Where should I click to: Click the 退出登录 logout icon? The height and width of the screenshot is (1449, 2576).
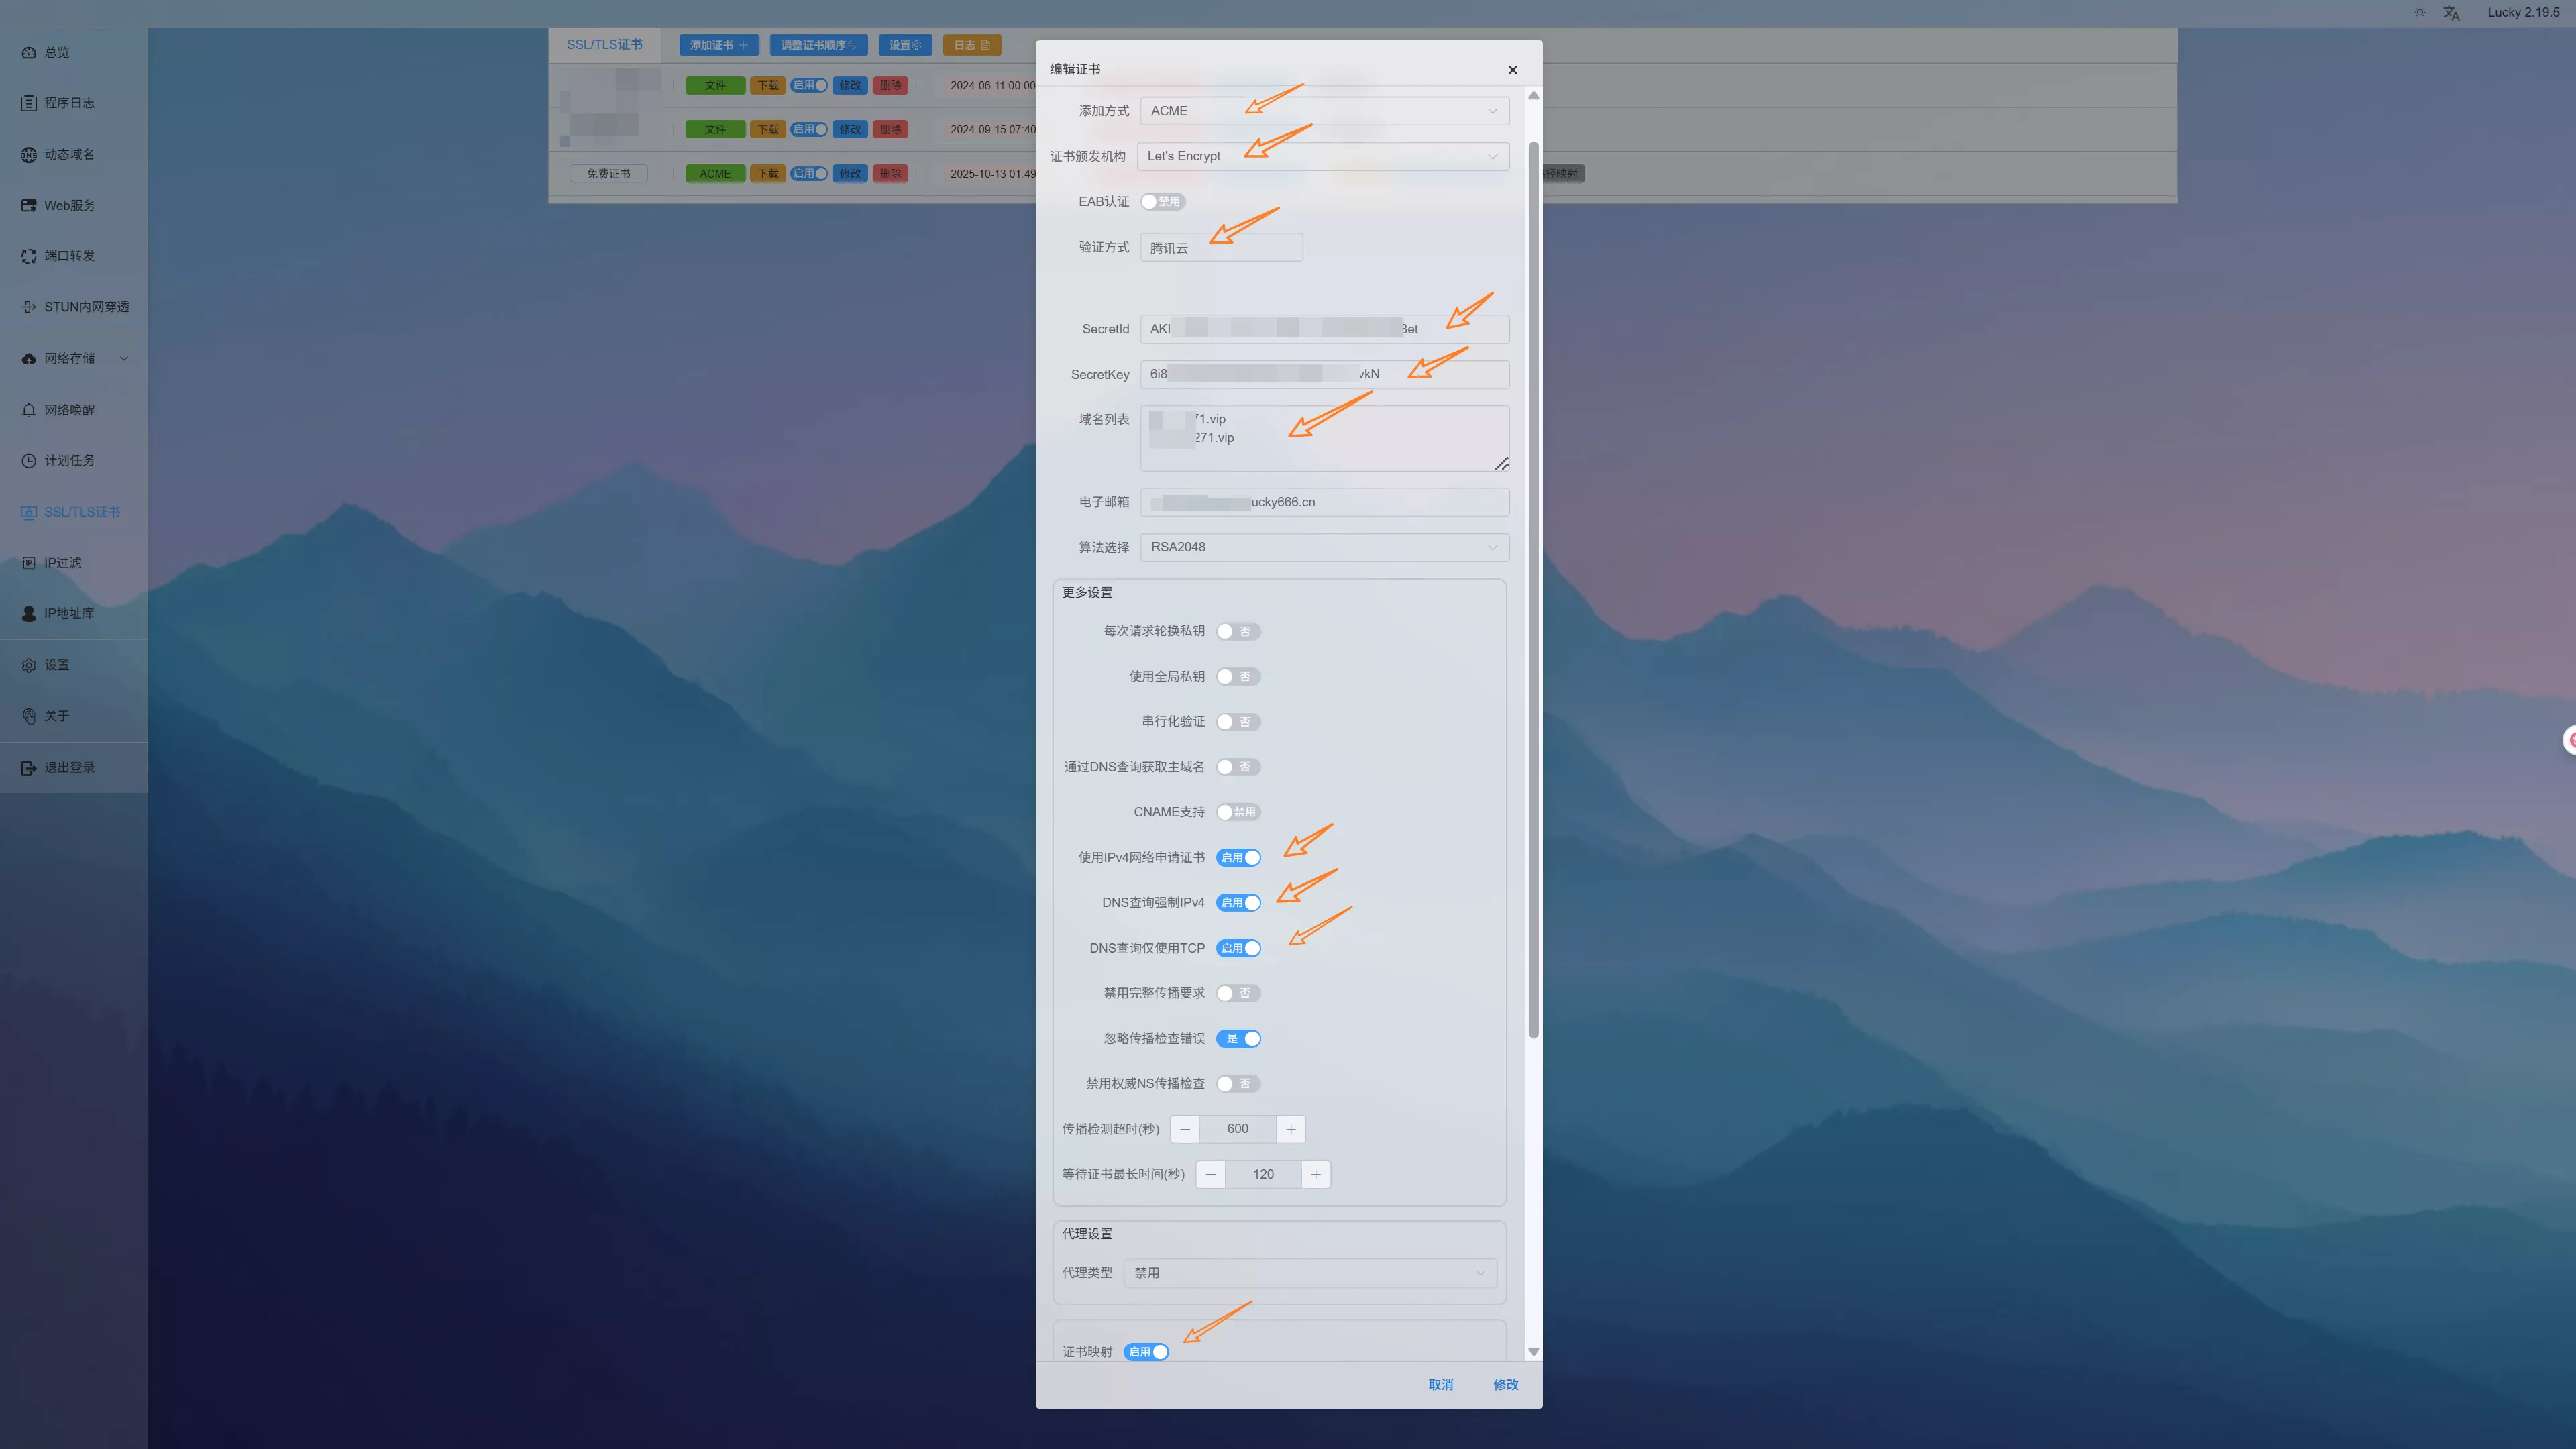(x=29, y=768)
